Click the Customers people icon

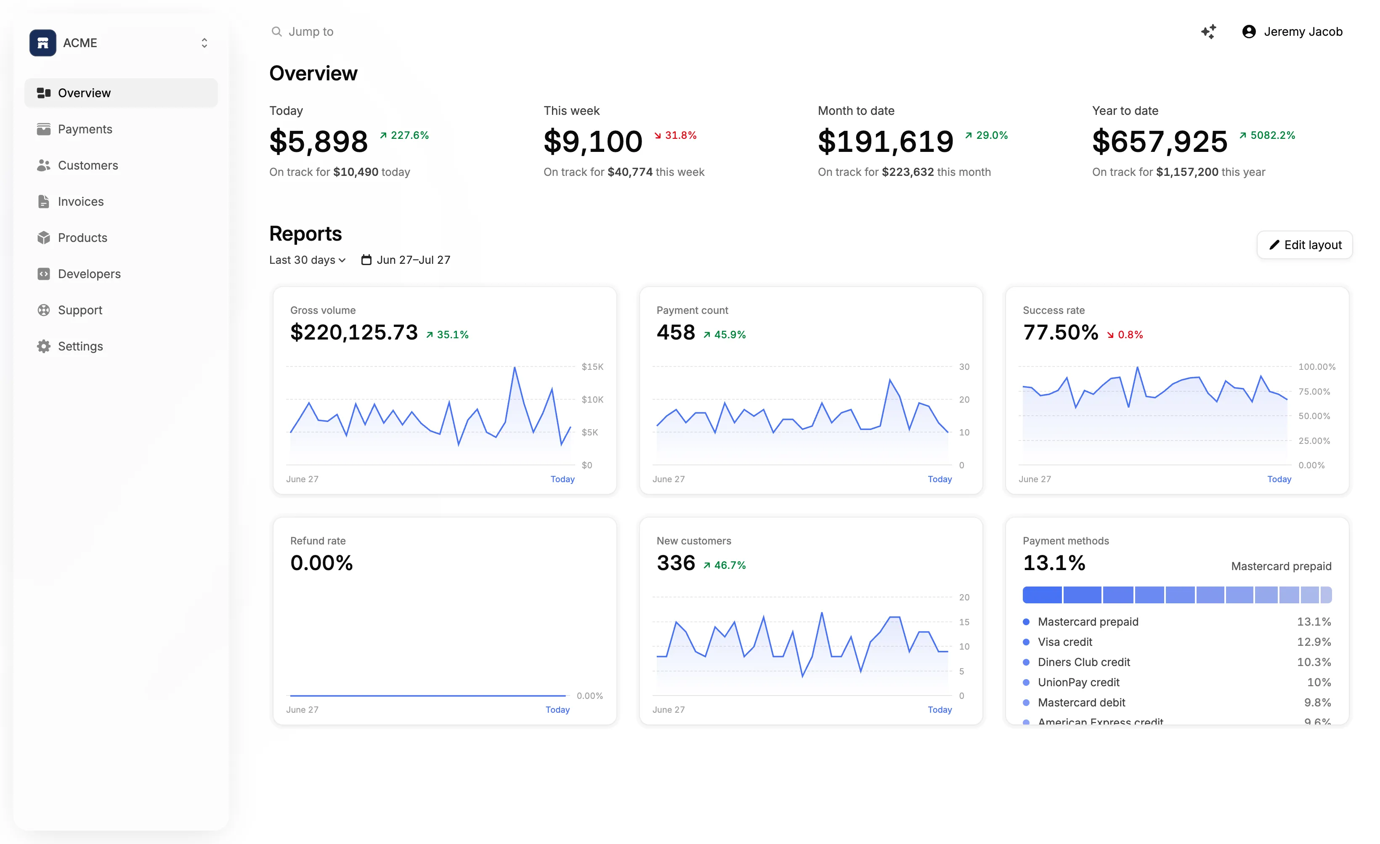pyautogui.click(x=44, y=165)
